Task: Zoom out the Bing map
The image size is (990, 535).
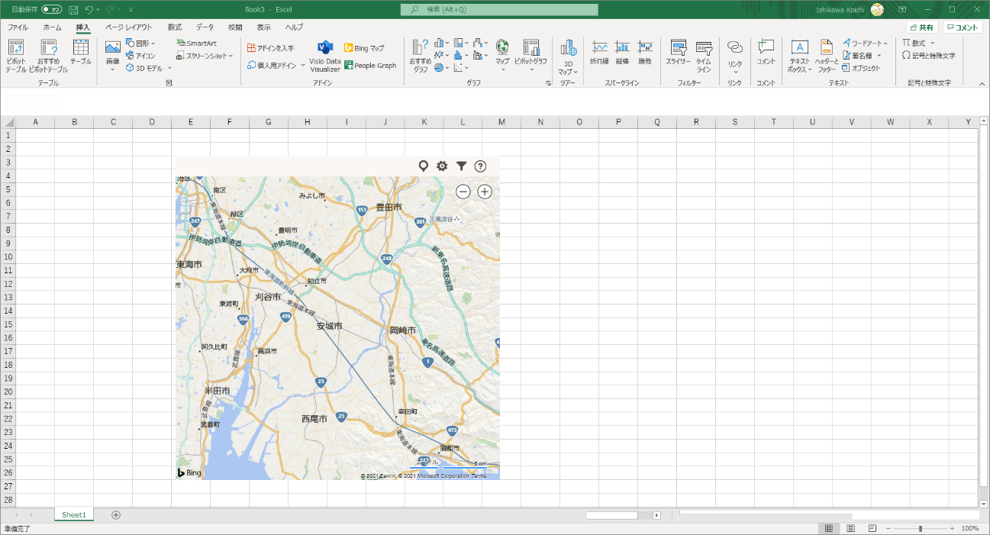Action: click(463, 192)
